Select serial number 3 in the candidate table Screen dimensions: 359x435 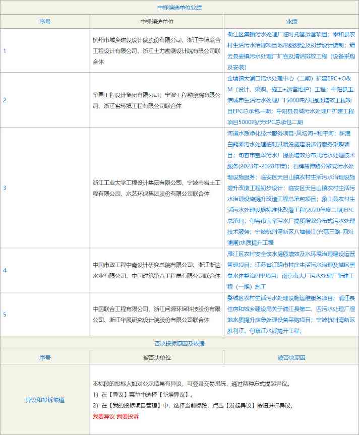[5, 188]
